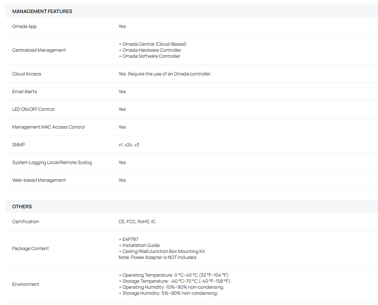378x305 pixels.
Task: Click System Logging Local/Remote Syslog label
Action: [52, 163]
